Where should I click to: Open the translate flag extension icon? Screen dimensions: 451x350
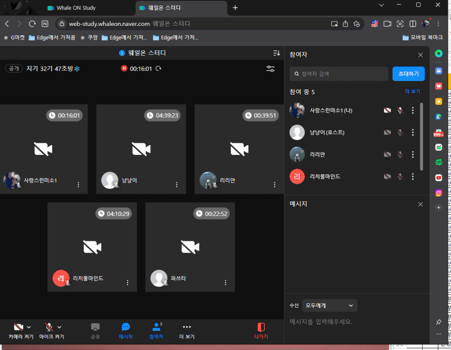374,24
